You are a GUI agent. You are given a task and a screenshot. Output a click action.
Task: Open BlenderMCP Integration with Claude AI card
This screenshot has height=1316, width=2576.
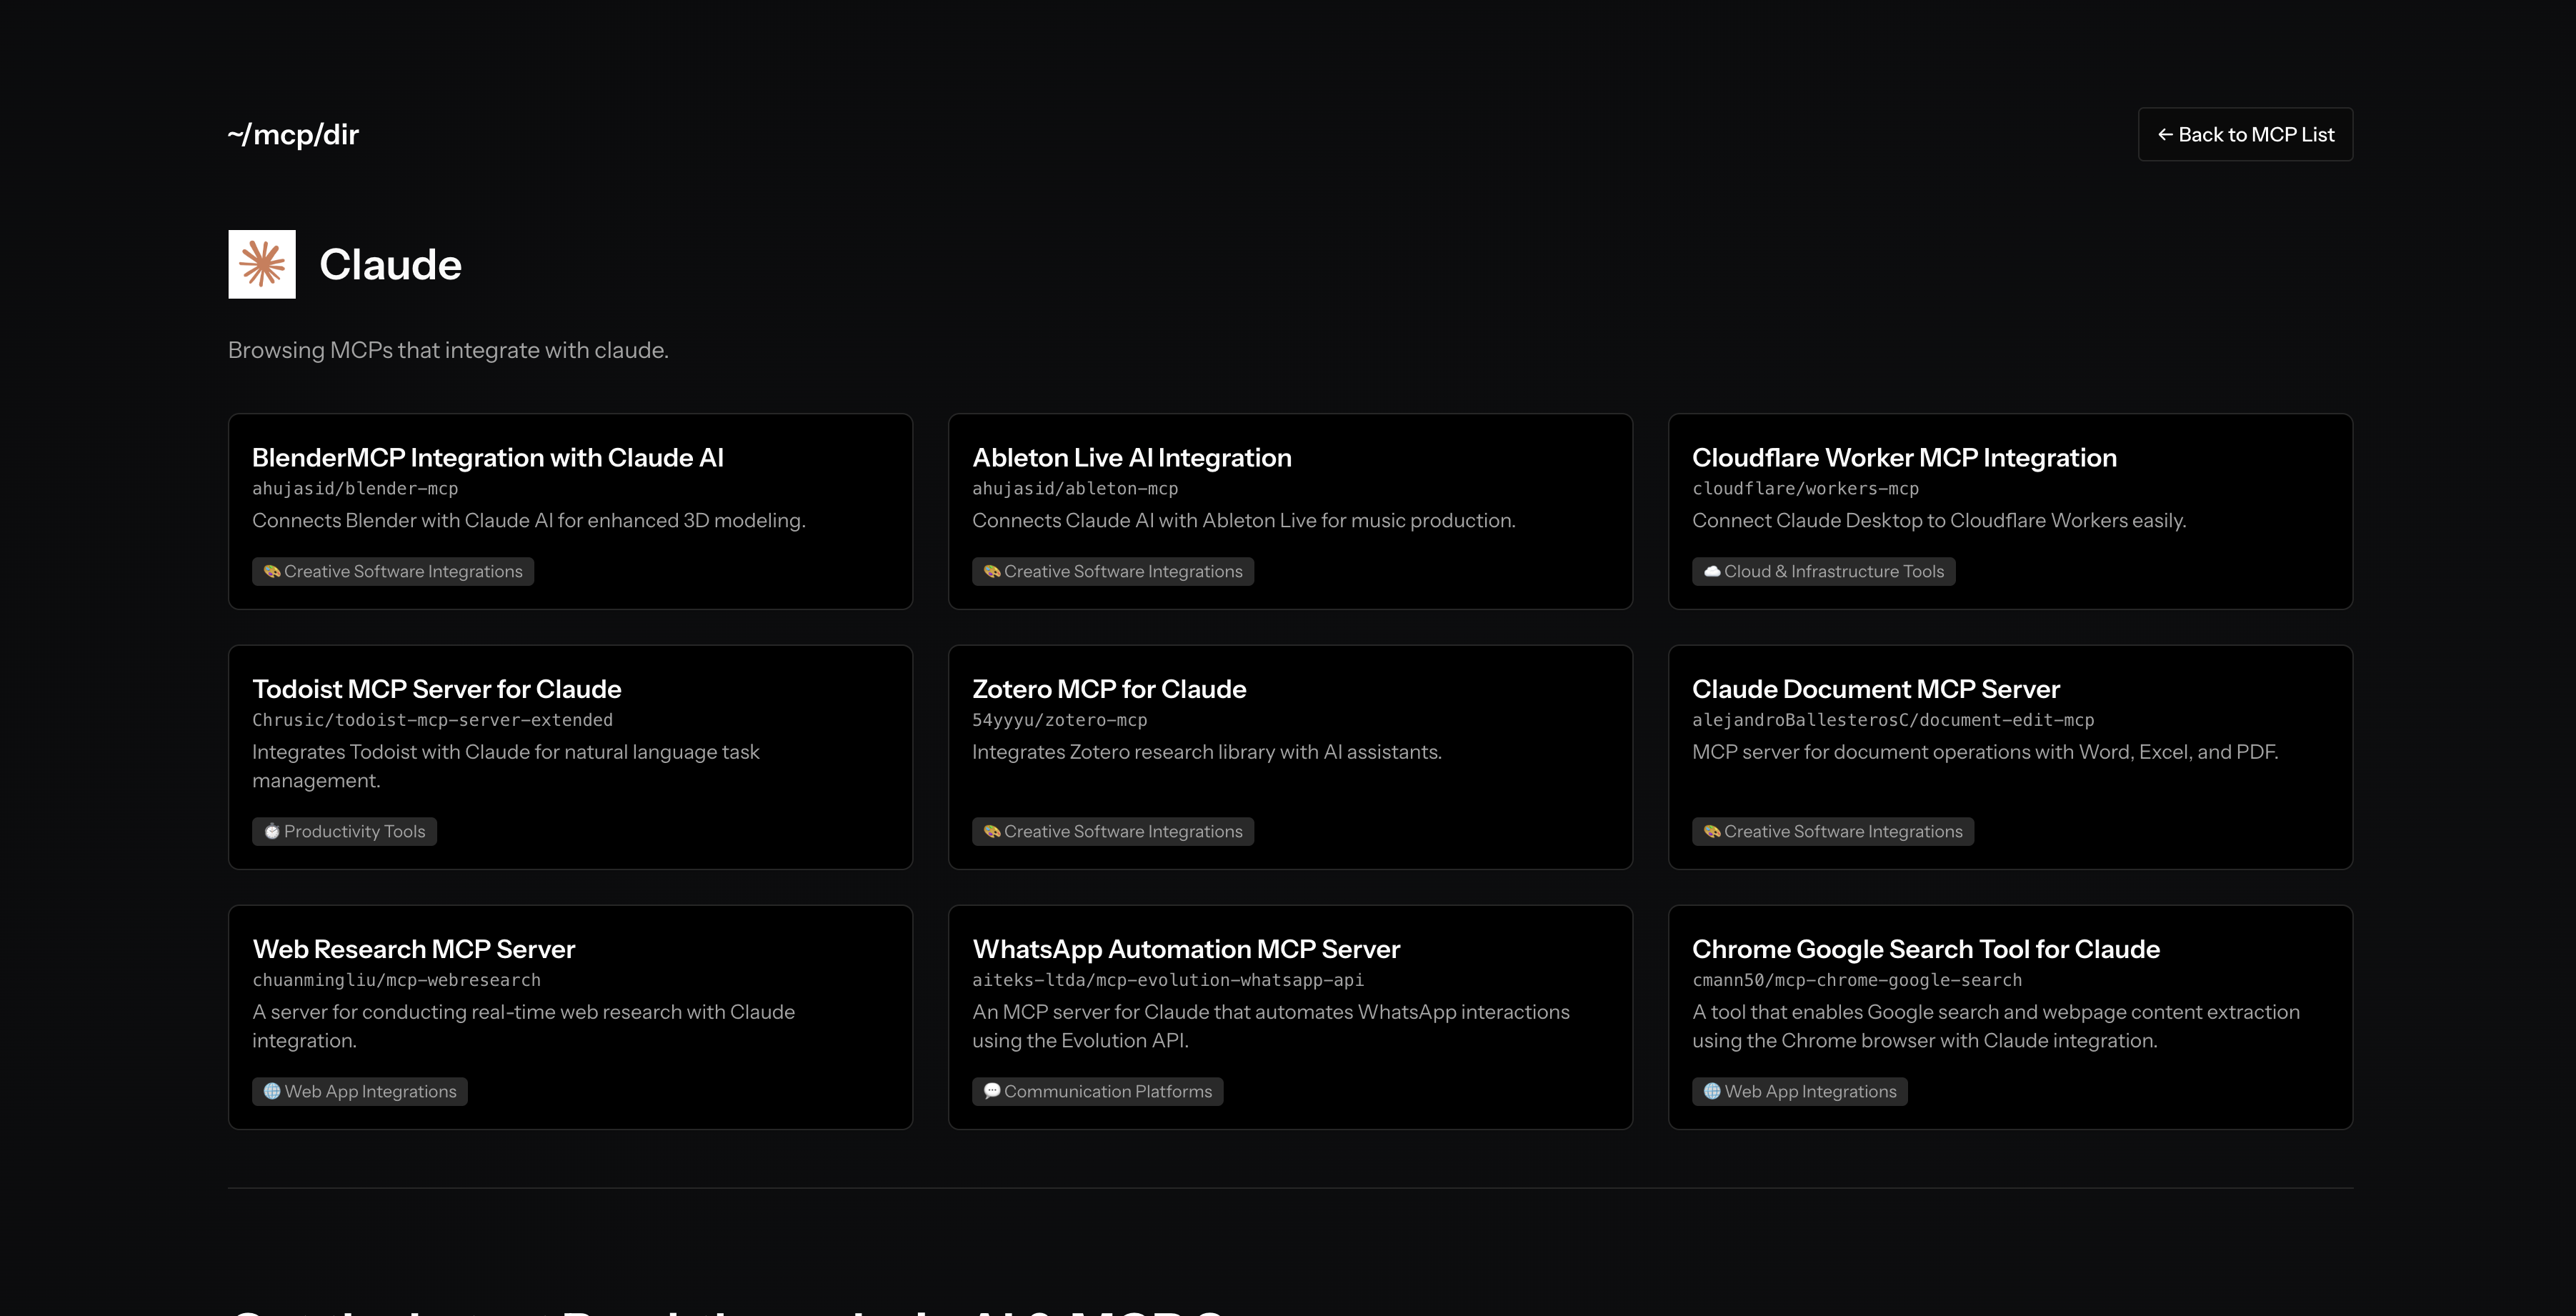pyautogui.click(x=487, y=458)
